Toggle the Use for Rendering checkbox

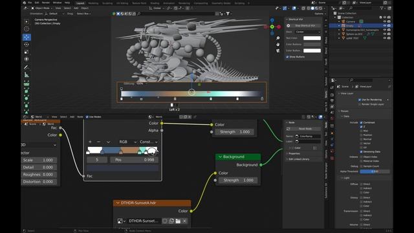[360, 100]
